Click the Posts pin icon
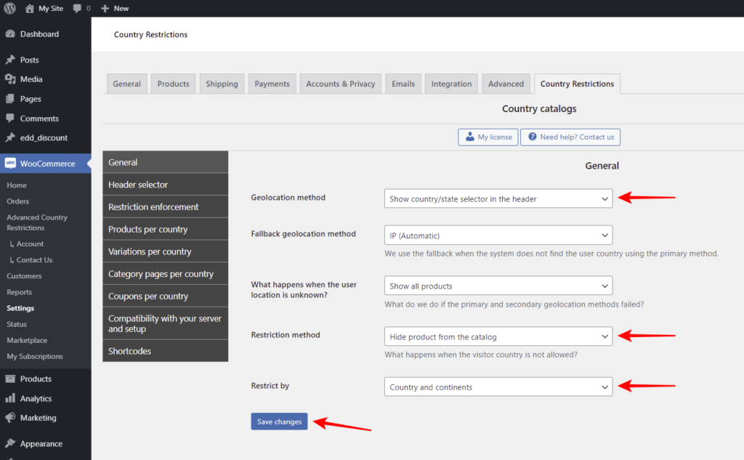 tap(10, 60)
